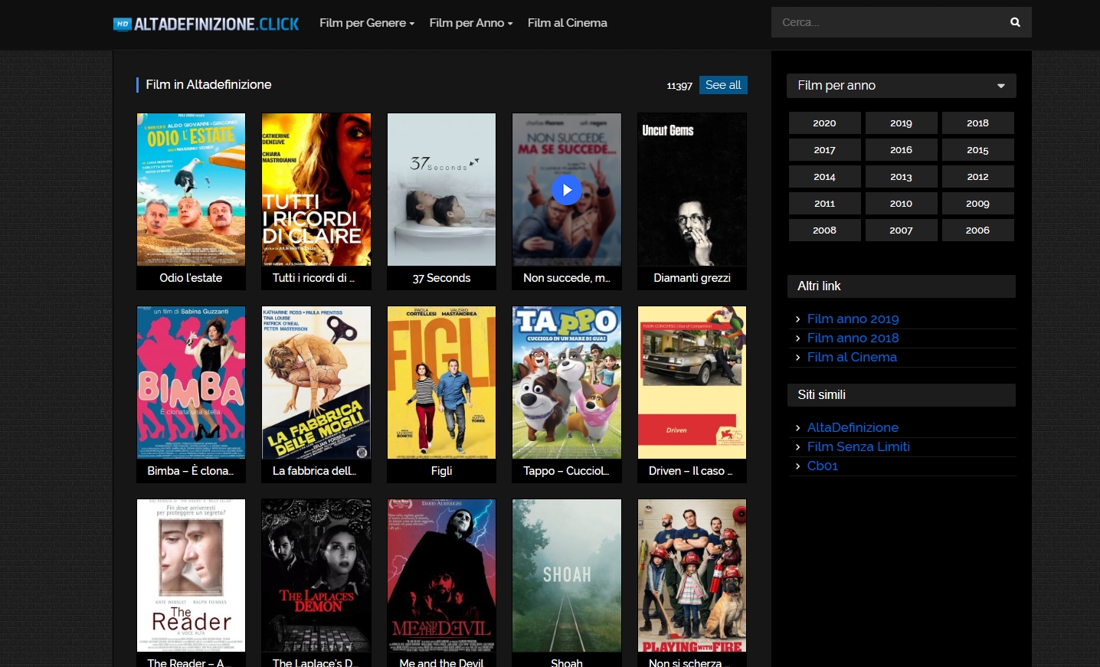
Task: Click the 37 Seconds title
Action: point(441,278)
